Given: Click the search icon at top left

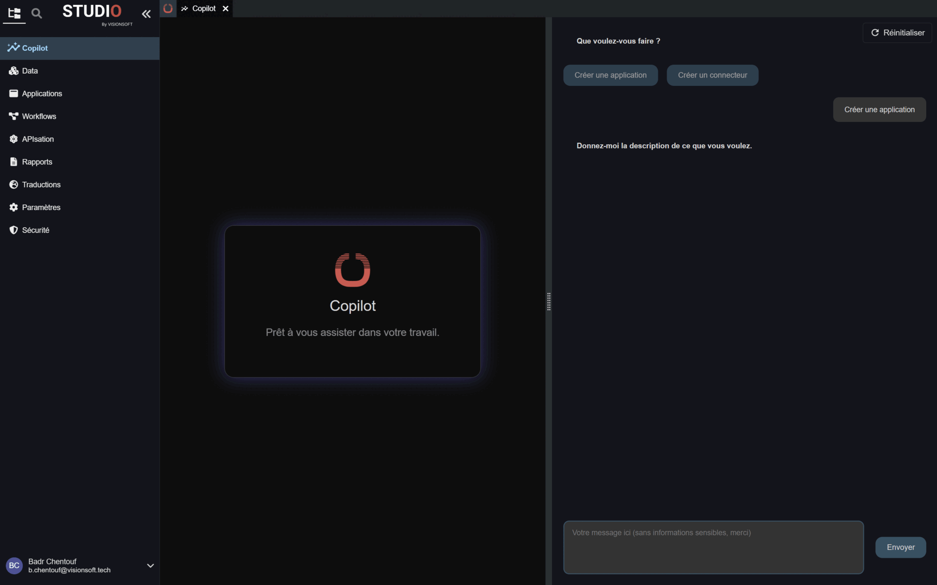Looking at the screenshot, I should 36,13.
